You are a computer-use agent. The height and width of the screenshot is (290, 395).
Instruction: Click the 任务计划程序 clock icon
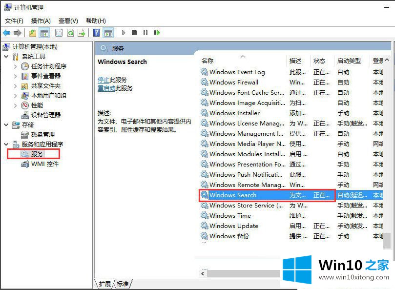coord(25,66)
